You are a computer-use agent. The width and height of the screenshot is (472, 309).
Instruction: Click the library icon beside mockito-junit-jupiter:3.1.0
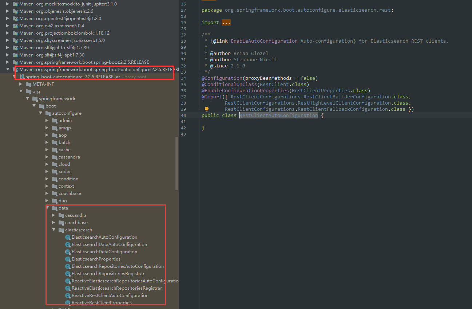click(x=15, y=4)
